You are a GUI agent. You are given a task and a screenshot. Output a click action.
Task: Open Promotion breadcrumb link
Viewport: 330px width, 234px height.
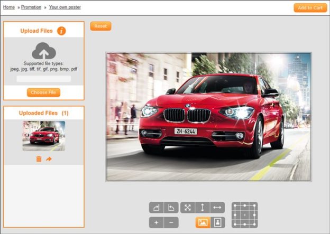31,7
